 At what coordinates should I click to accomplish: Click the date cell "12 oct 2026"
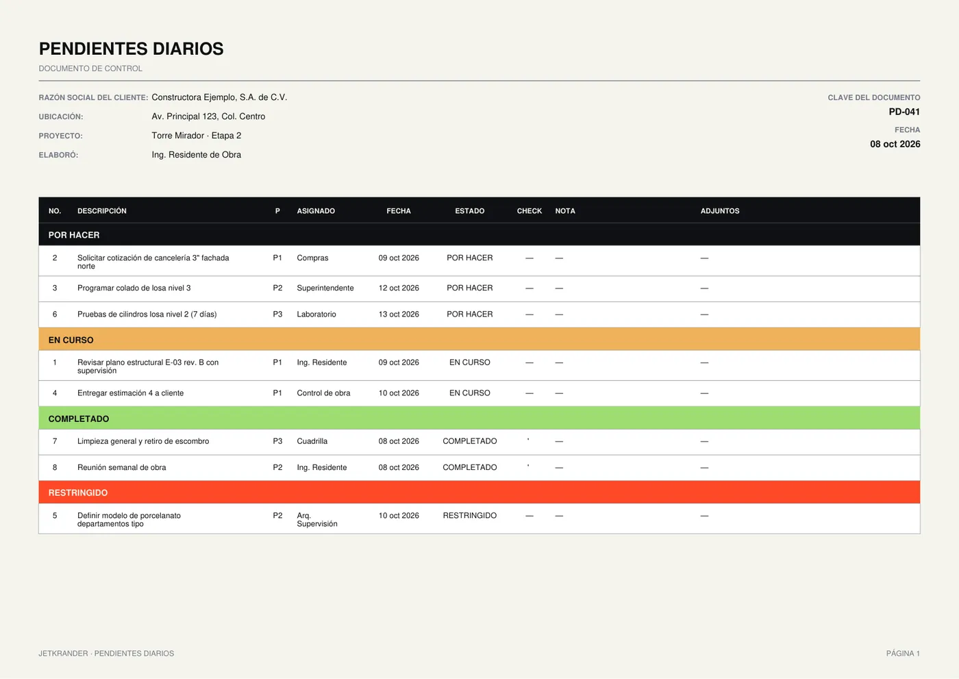399,288
